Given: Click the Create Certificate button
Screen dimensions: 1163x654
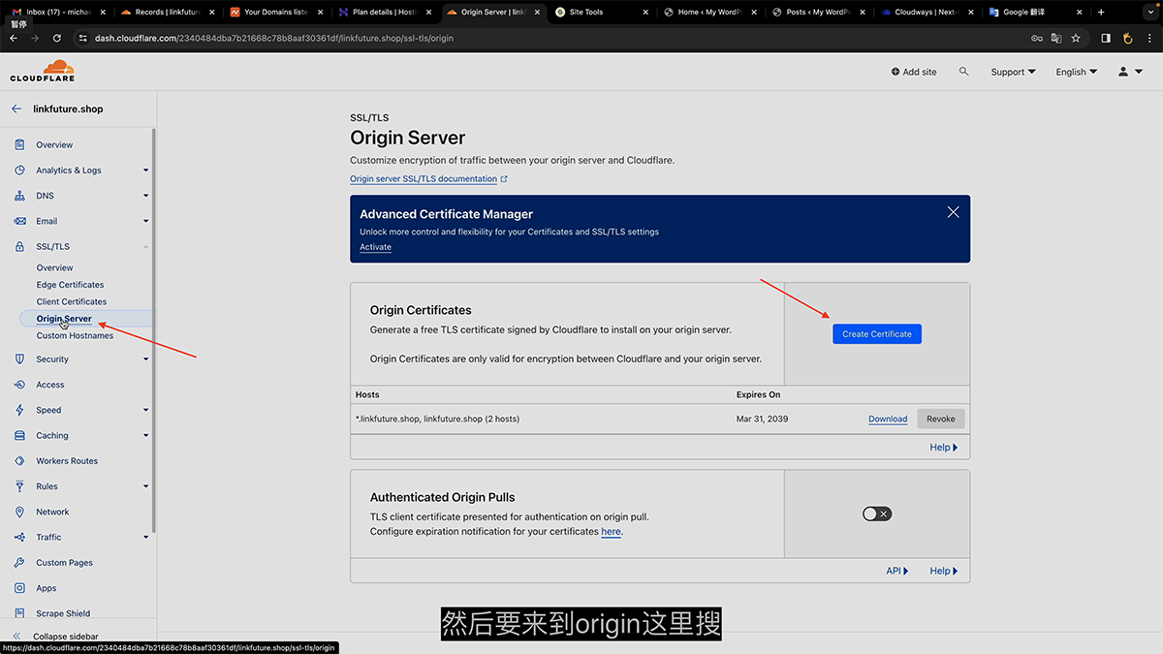Looking at the screenshot, I should [x=877, y=334].
